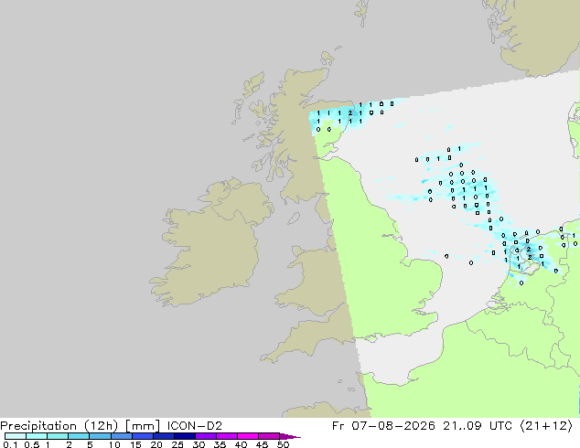Click the Isle of Man outline
This screenshot has height=448, width=580.
pos(294,219)
